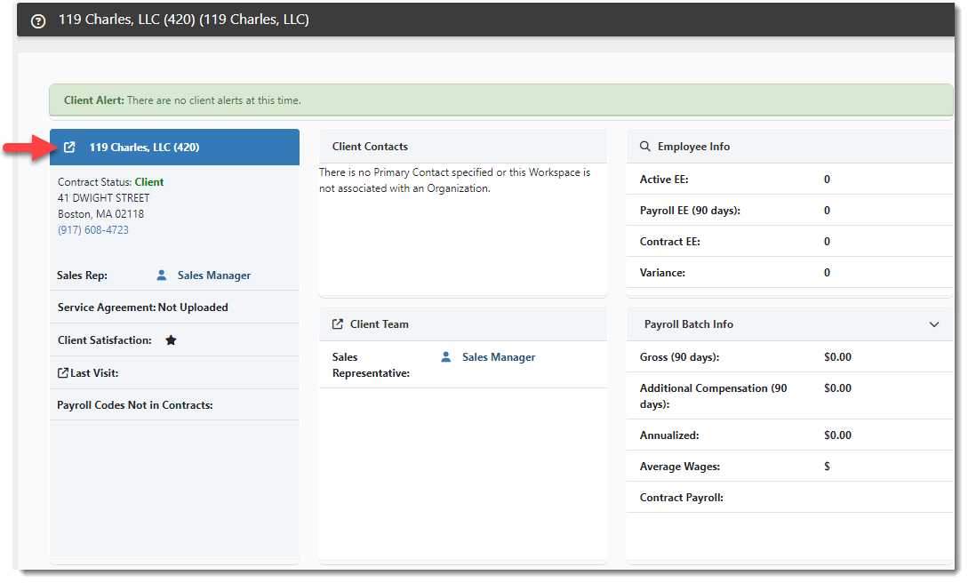Click Additional Compensation (90 days) label

714,396
